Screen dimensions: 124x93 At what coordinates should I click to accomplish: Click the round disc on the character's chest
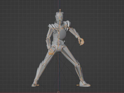(x=62, y=34)
